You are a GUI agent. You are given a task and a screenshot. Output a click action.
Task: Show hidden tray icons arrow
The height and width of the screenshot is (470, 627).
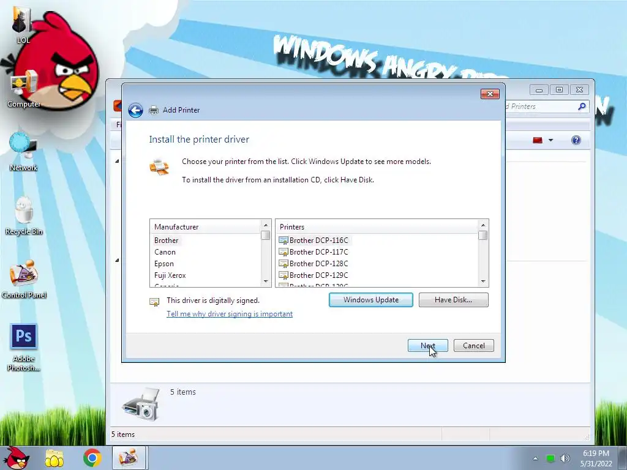[x=535, y=458]
